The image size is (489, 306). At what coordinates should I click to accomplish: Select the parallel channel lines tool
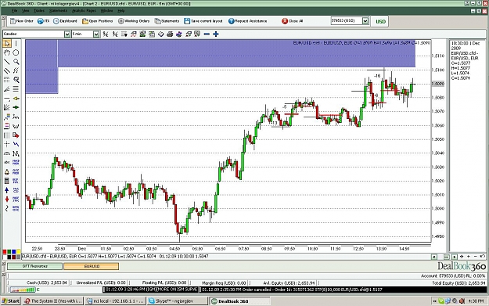click(7, 70)
